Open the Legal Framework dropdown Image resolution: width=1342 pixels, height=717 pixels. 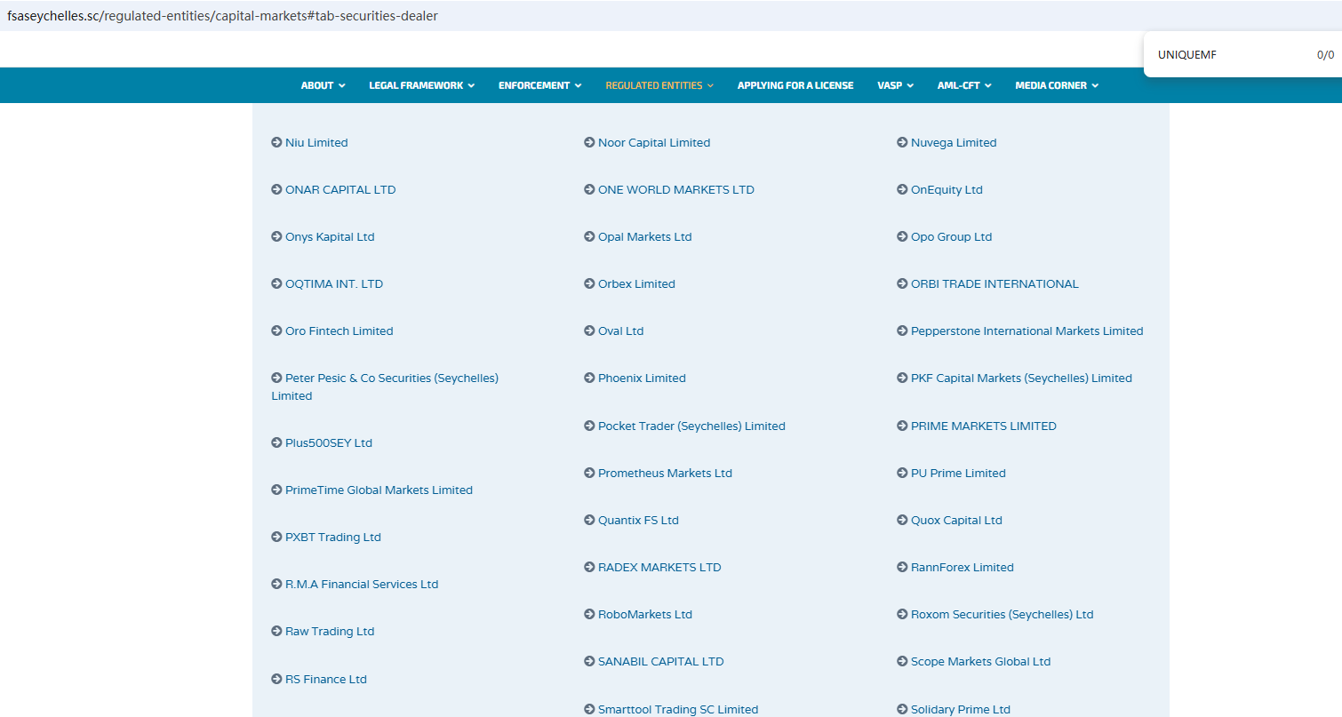click(x=421, y=85)
